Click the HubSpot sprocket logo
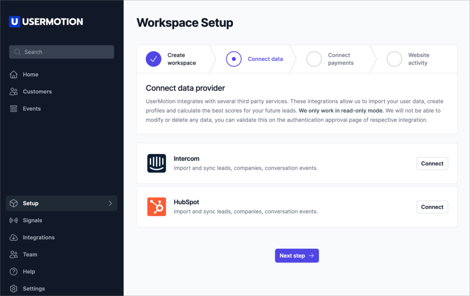The height and width of the screenshot is (296, 470). 157,207
